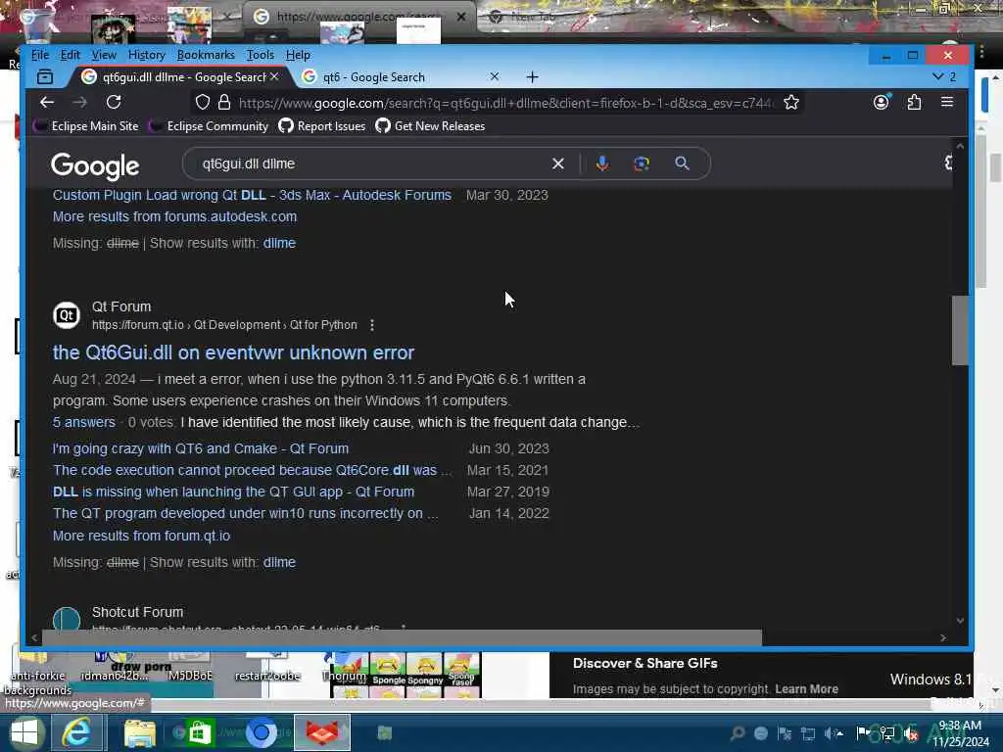Click the page vertical scrollbar thumb
The height and width of the screenshot is (752, 1003).
click(x=960, y=330)
